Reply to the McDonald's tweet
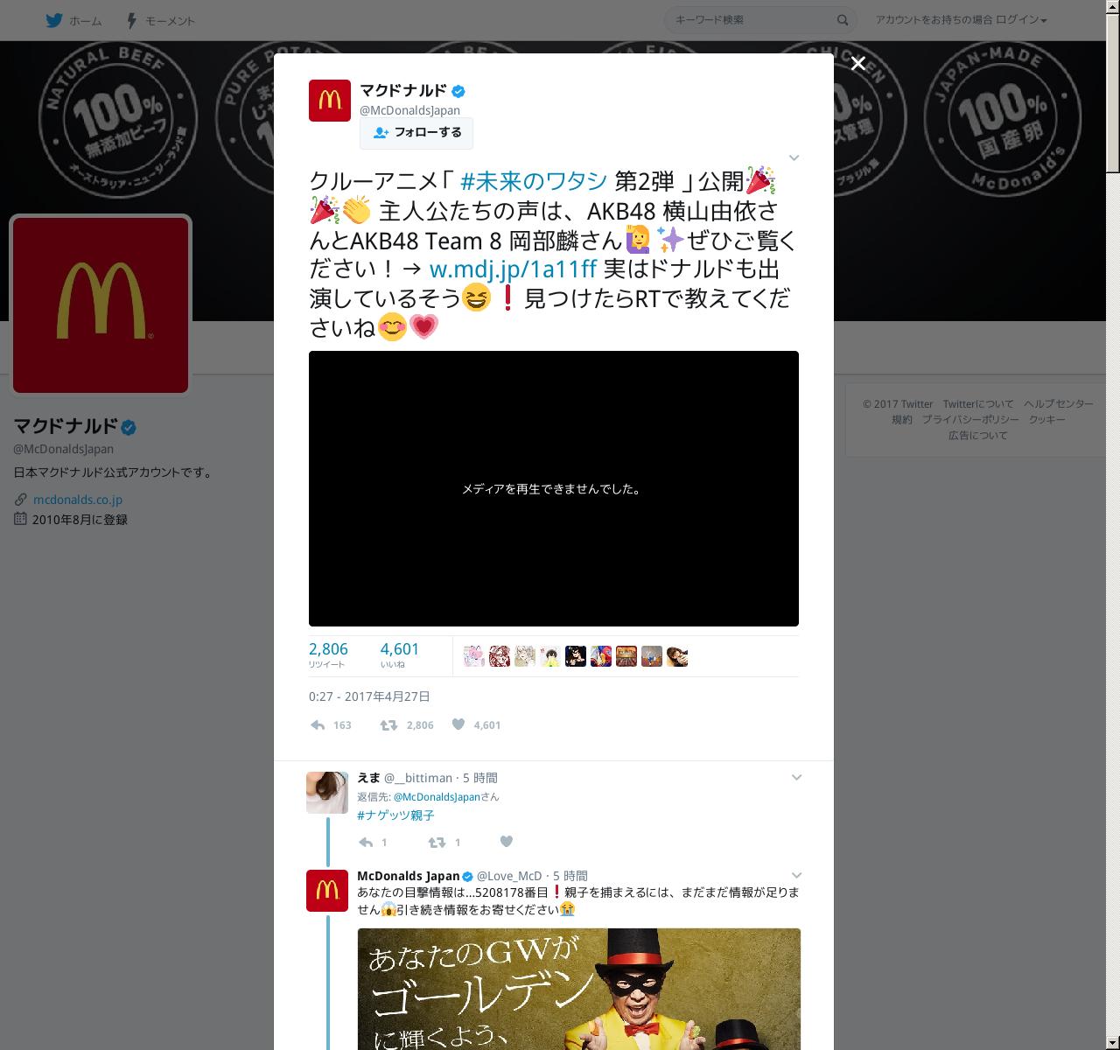1120x1050 pixels. tap(318, 724)
